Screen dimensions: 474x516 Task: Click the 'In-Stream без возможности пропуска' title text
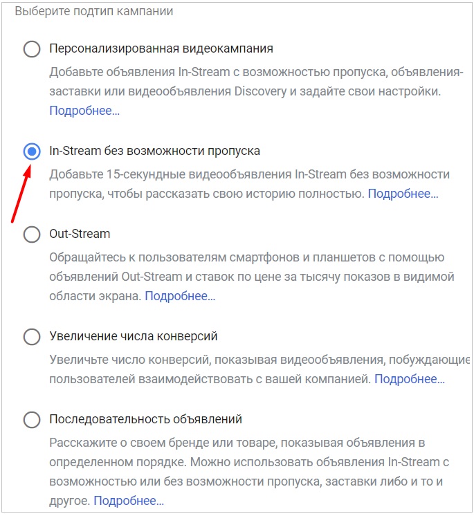(x=155, y=151)
